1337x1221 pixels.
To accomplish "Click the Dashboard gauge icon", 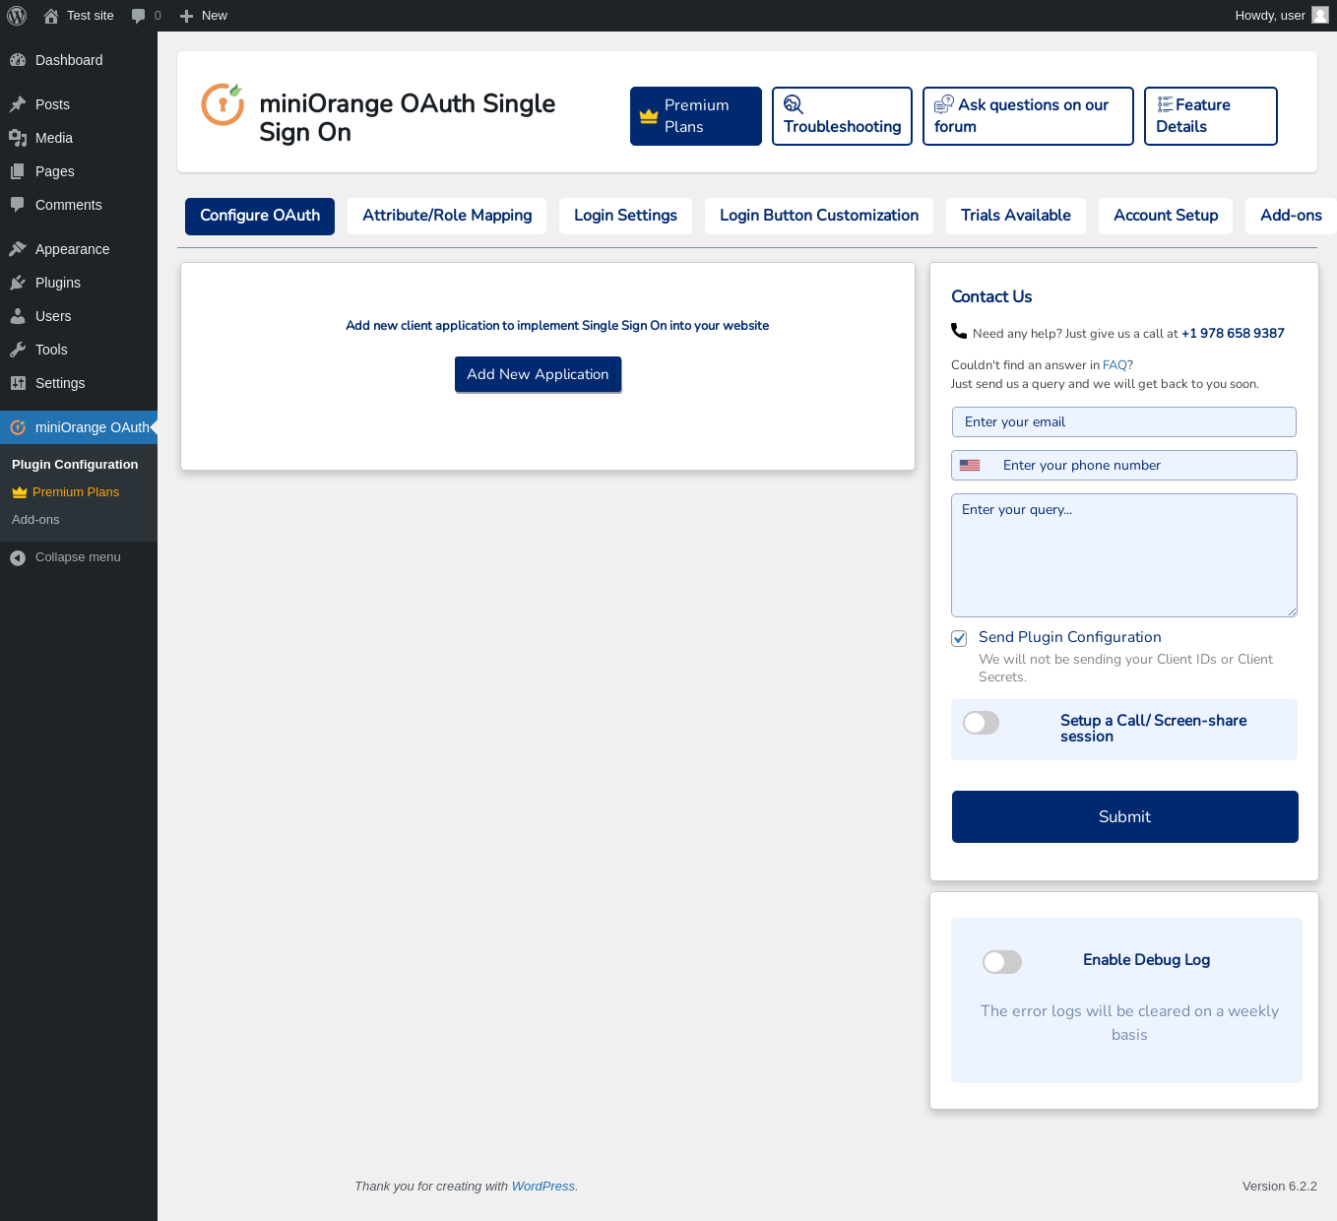I will [x=18, y=60].
